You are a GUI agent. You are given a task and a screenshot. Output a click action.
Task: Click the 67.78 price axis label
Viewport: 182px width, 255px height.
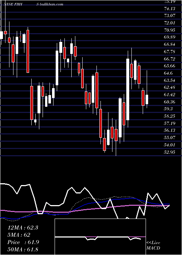pyautogui.click(x=170, y=52)
